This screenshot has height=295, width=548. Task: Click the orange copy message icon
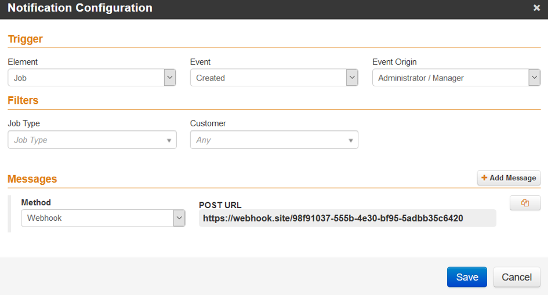pyautogui.click(x=525, y=203)
